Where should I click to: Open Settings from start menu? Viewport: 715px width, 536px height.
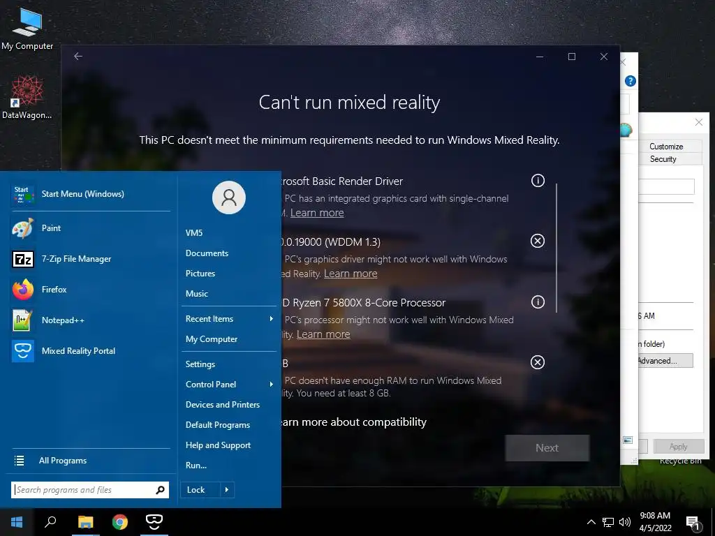tap(229, 364)
